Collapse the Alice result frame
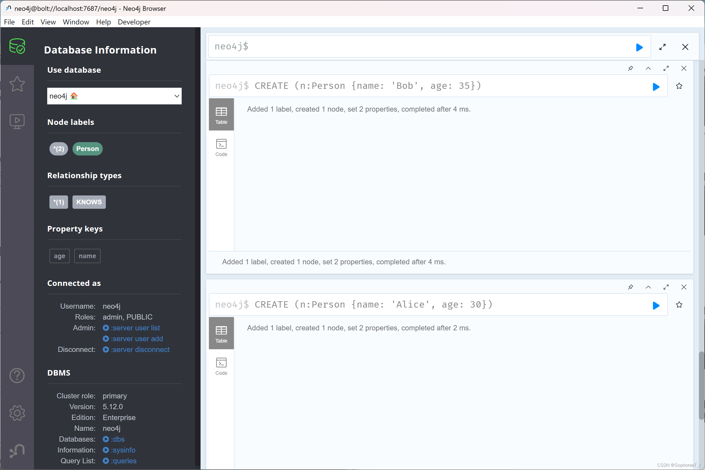The height and width of the screenshot is (470, 705). [x=648, y=287]
